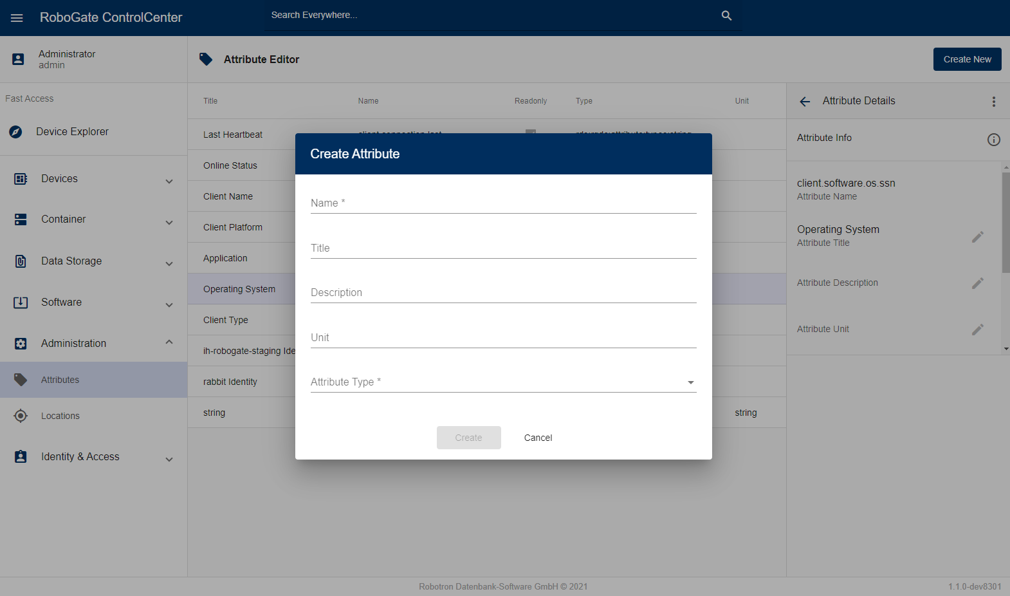
Task: Edit the Attribute Description pencil icon
Action: (978, 283)
